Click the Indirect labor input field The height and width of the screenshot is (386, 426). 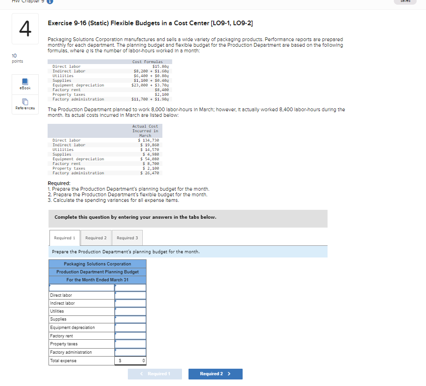[130, 303]
